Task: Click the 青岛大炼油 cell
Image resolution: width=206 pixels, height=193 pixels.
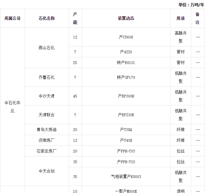Action: pos(47,129)
